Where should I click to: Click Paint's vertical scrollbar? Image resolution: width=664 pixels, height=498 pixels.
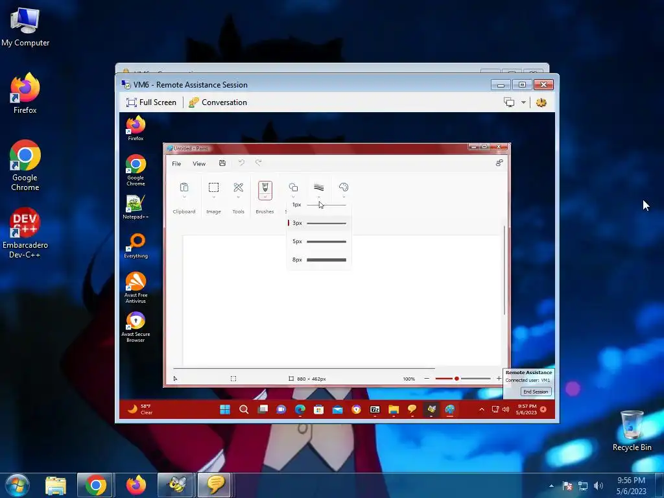pyautogui.click(x=504, y=270)
